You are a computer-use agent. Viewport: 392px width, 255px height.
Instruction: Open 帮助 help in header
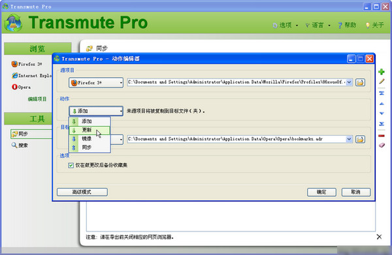pos(347,25)
